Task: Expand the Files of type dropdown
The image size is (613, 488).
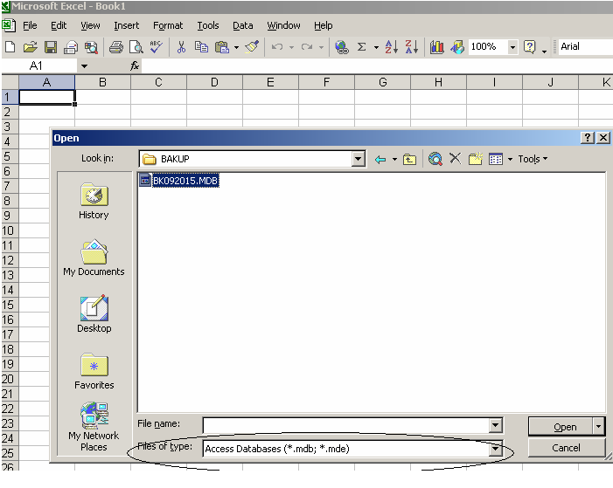Action: [495, 449]
